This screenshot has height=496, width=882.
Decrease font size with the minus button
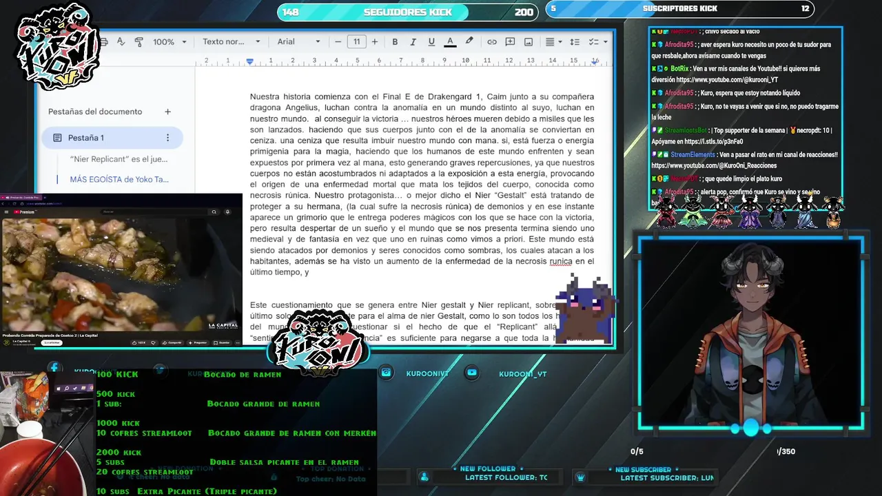(x=338, y=41)
